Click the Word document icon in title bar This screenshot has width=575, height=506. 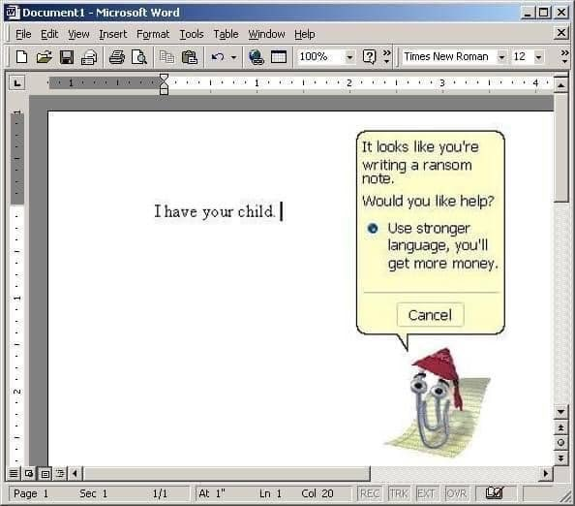(x=14, y=13)
